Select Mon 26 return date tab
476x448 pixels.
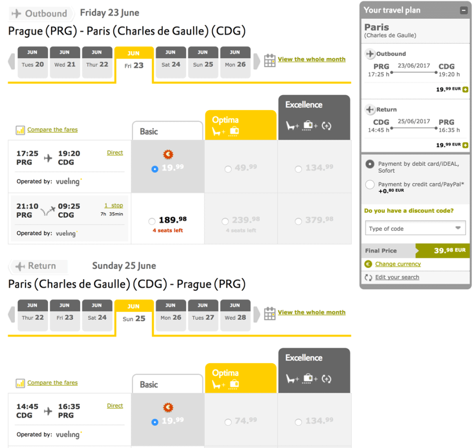point(171,318)
